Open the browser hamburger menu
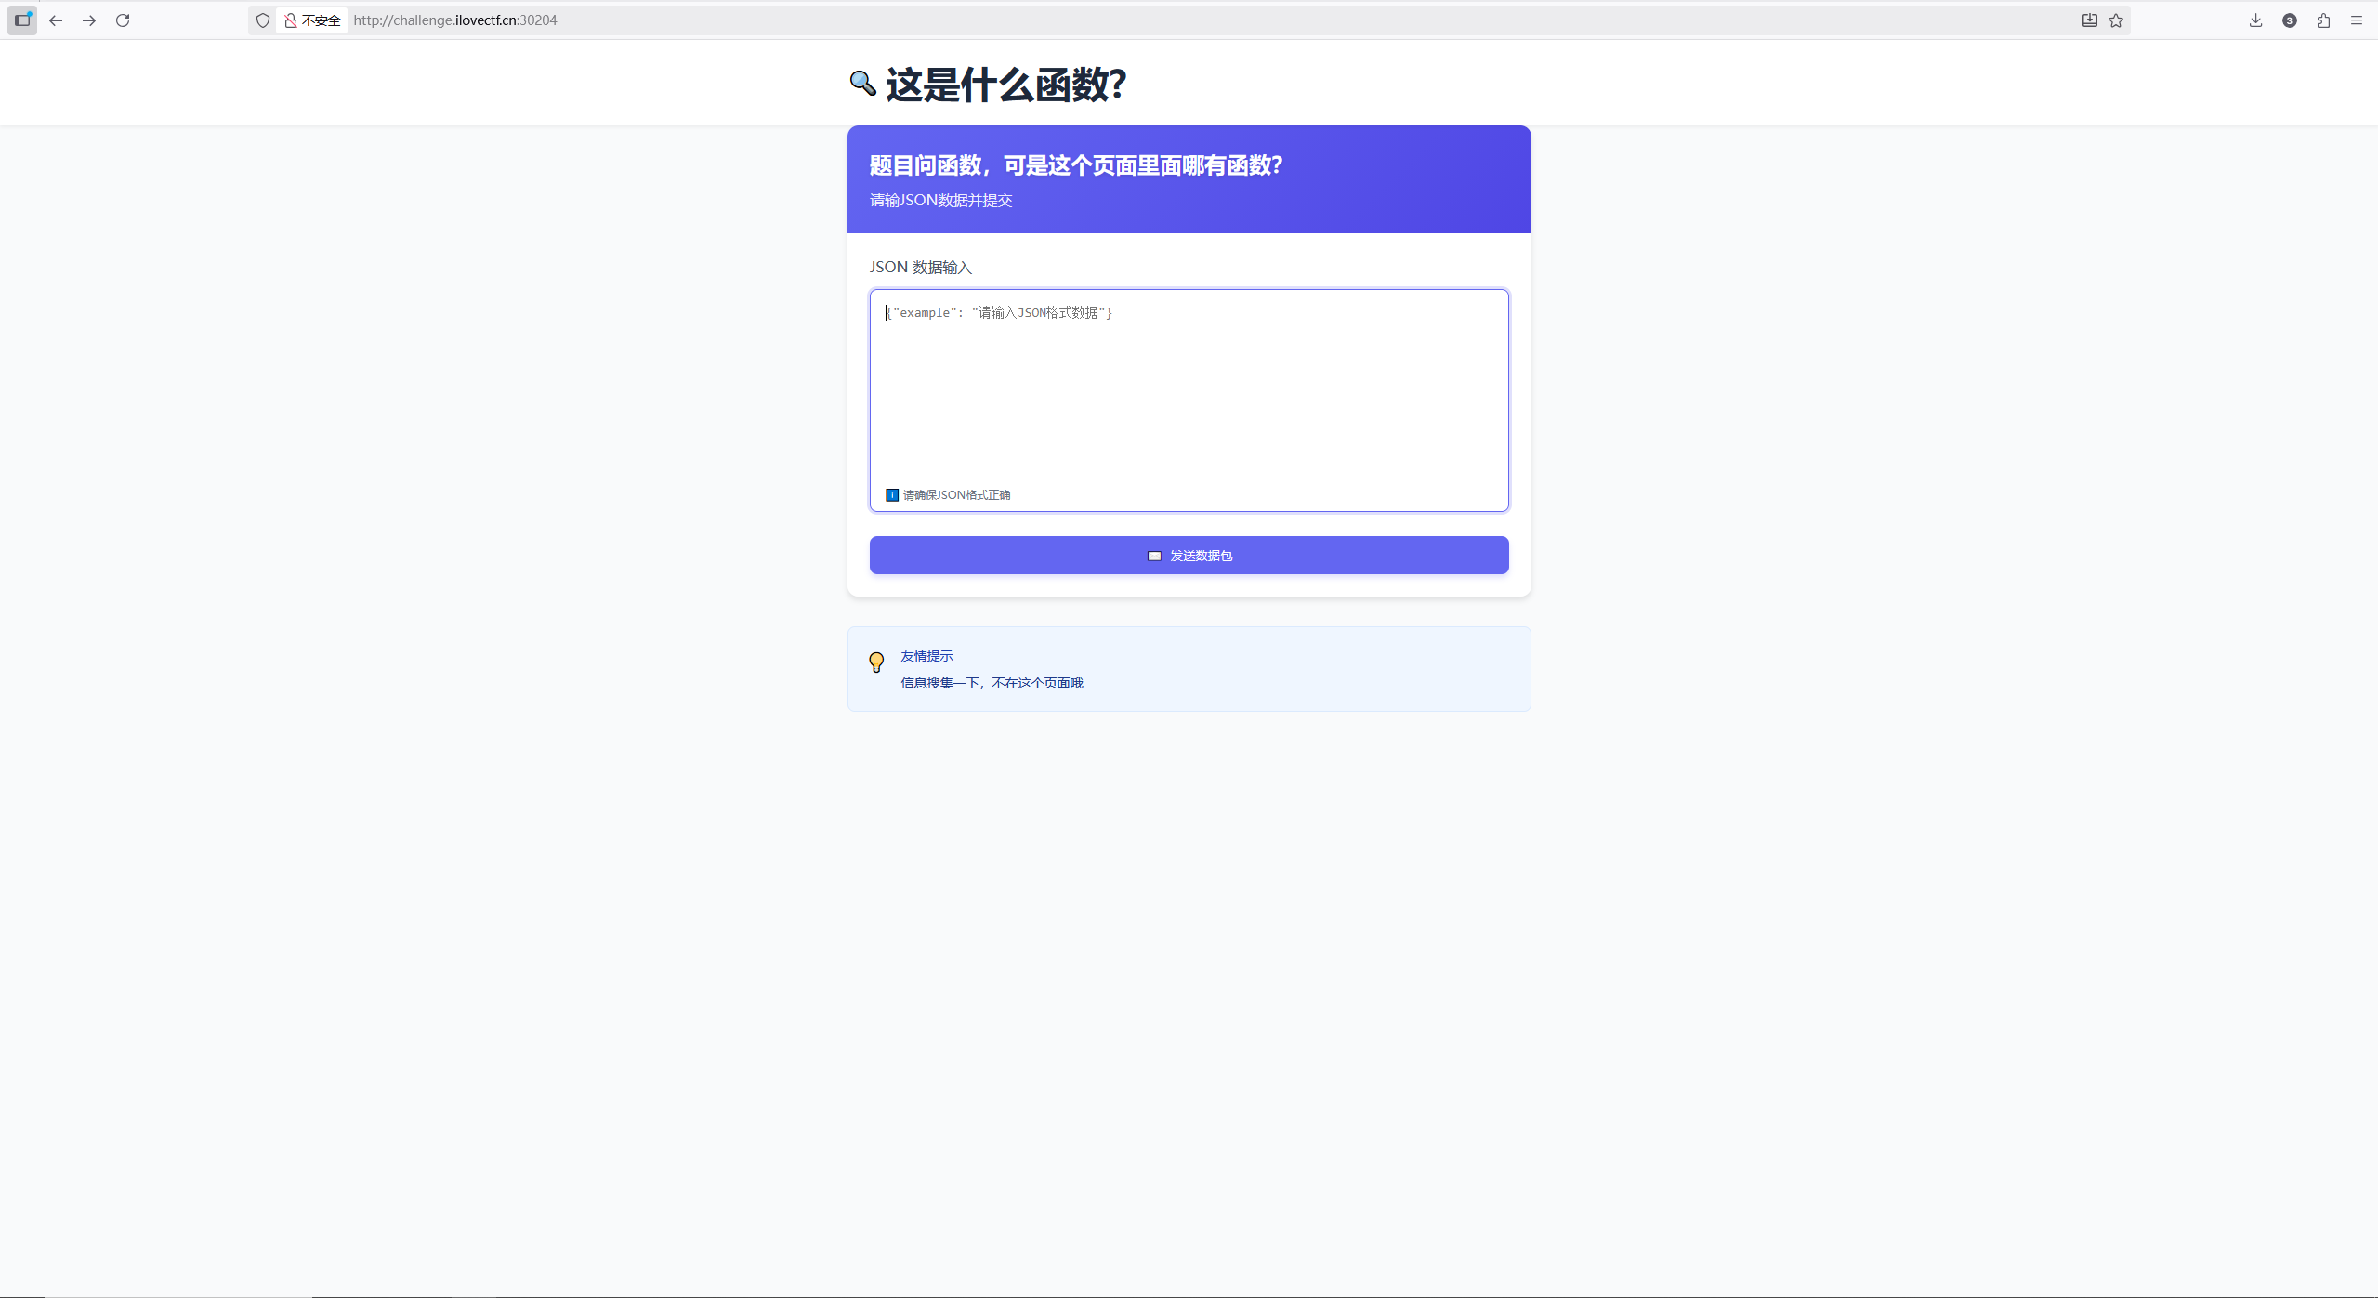This screenshot has height=1298, width=2378. [2357, 20]
